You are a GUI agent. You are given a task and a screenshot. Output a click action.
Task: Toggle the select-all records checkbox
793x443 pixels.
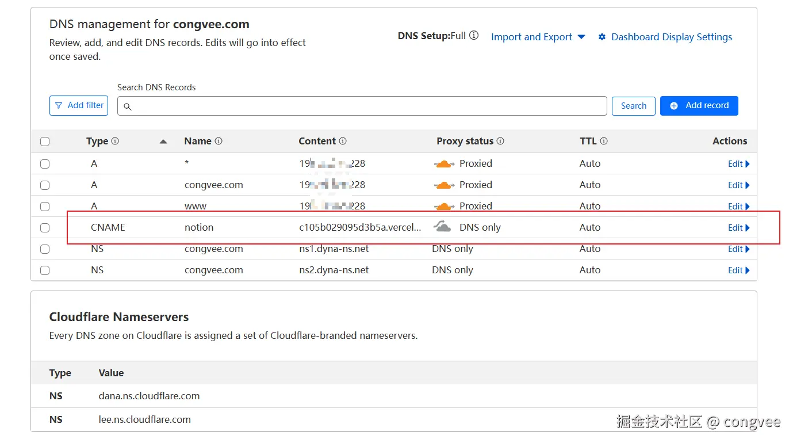pyautogui.click(x=45, y=142)
